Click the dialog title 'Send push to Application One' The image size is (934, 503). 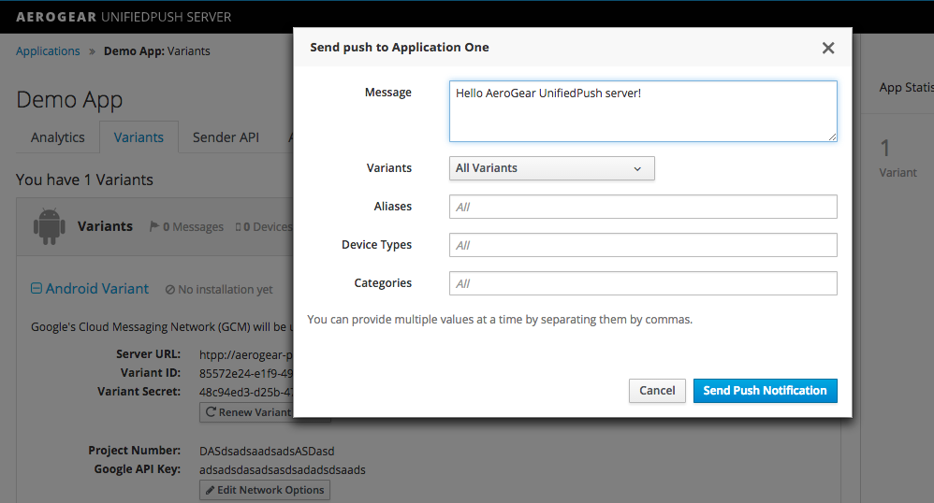399,47
